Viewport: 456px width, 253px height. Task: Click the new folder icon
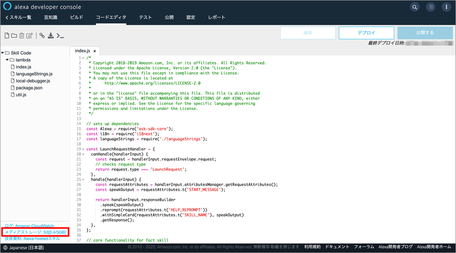[14, 35]
